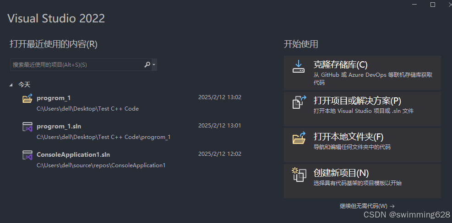Open the search options dropdown arrow
The width and height of the screenshot is (452, 223).
(154, 65)
